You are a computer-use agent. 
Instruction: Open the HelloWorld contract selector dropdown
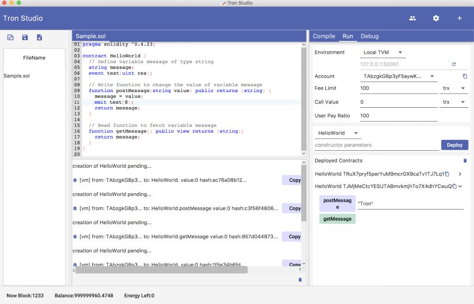coord(337,133)
